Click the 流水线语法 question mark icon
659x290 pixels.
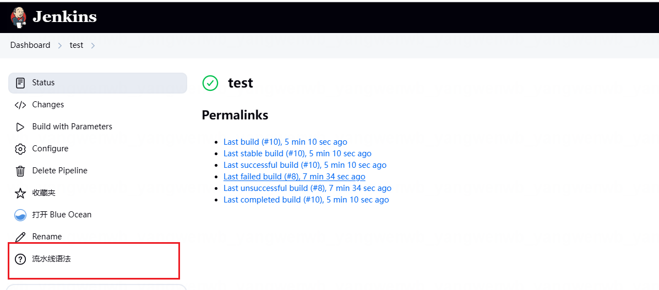pos(20,259)
